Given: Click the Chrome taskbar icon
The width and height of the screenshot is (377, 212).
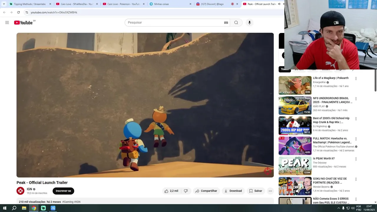Looking at the screenshot, I should 34,208.
